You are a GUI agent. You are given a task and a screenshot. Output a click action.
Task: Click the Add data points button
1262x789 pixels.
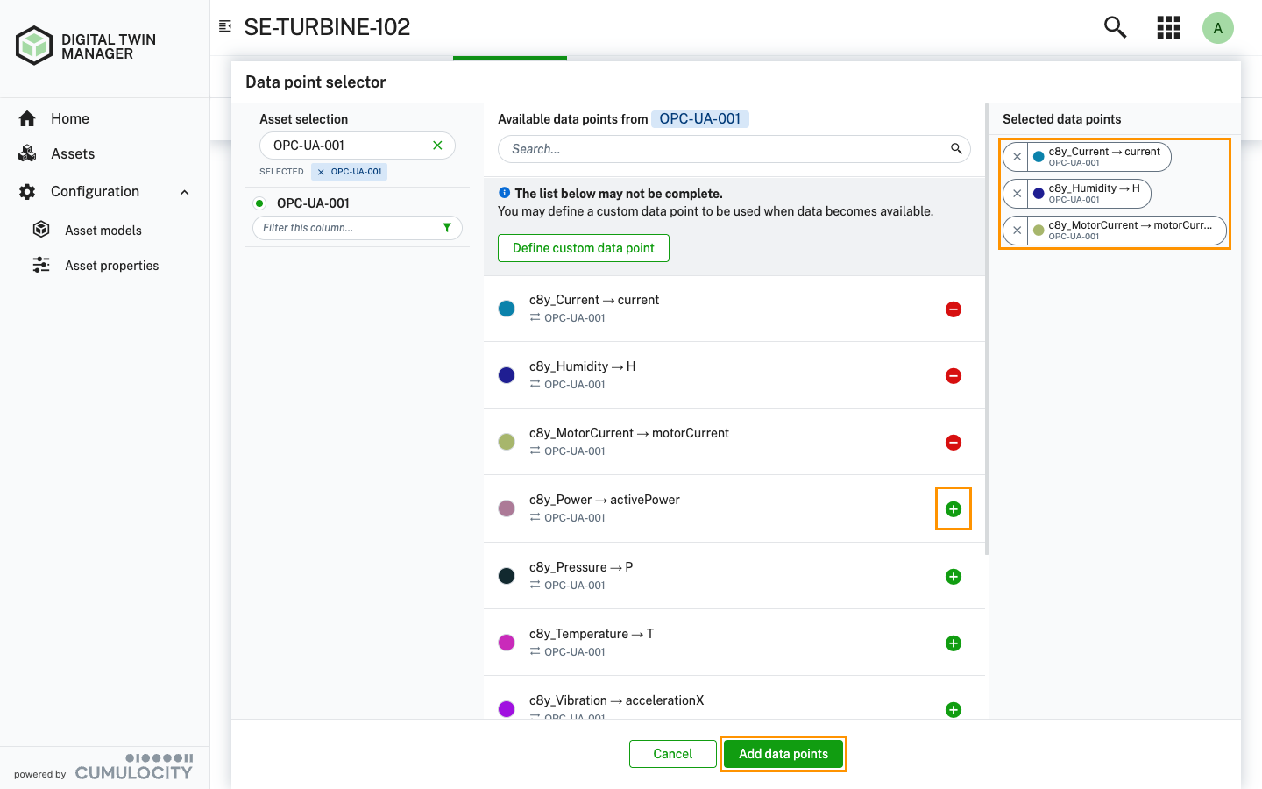(783, 753)
